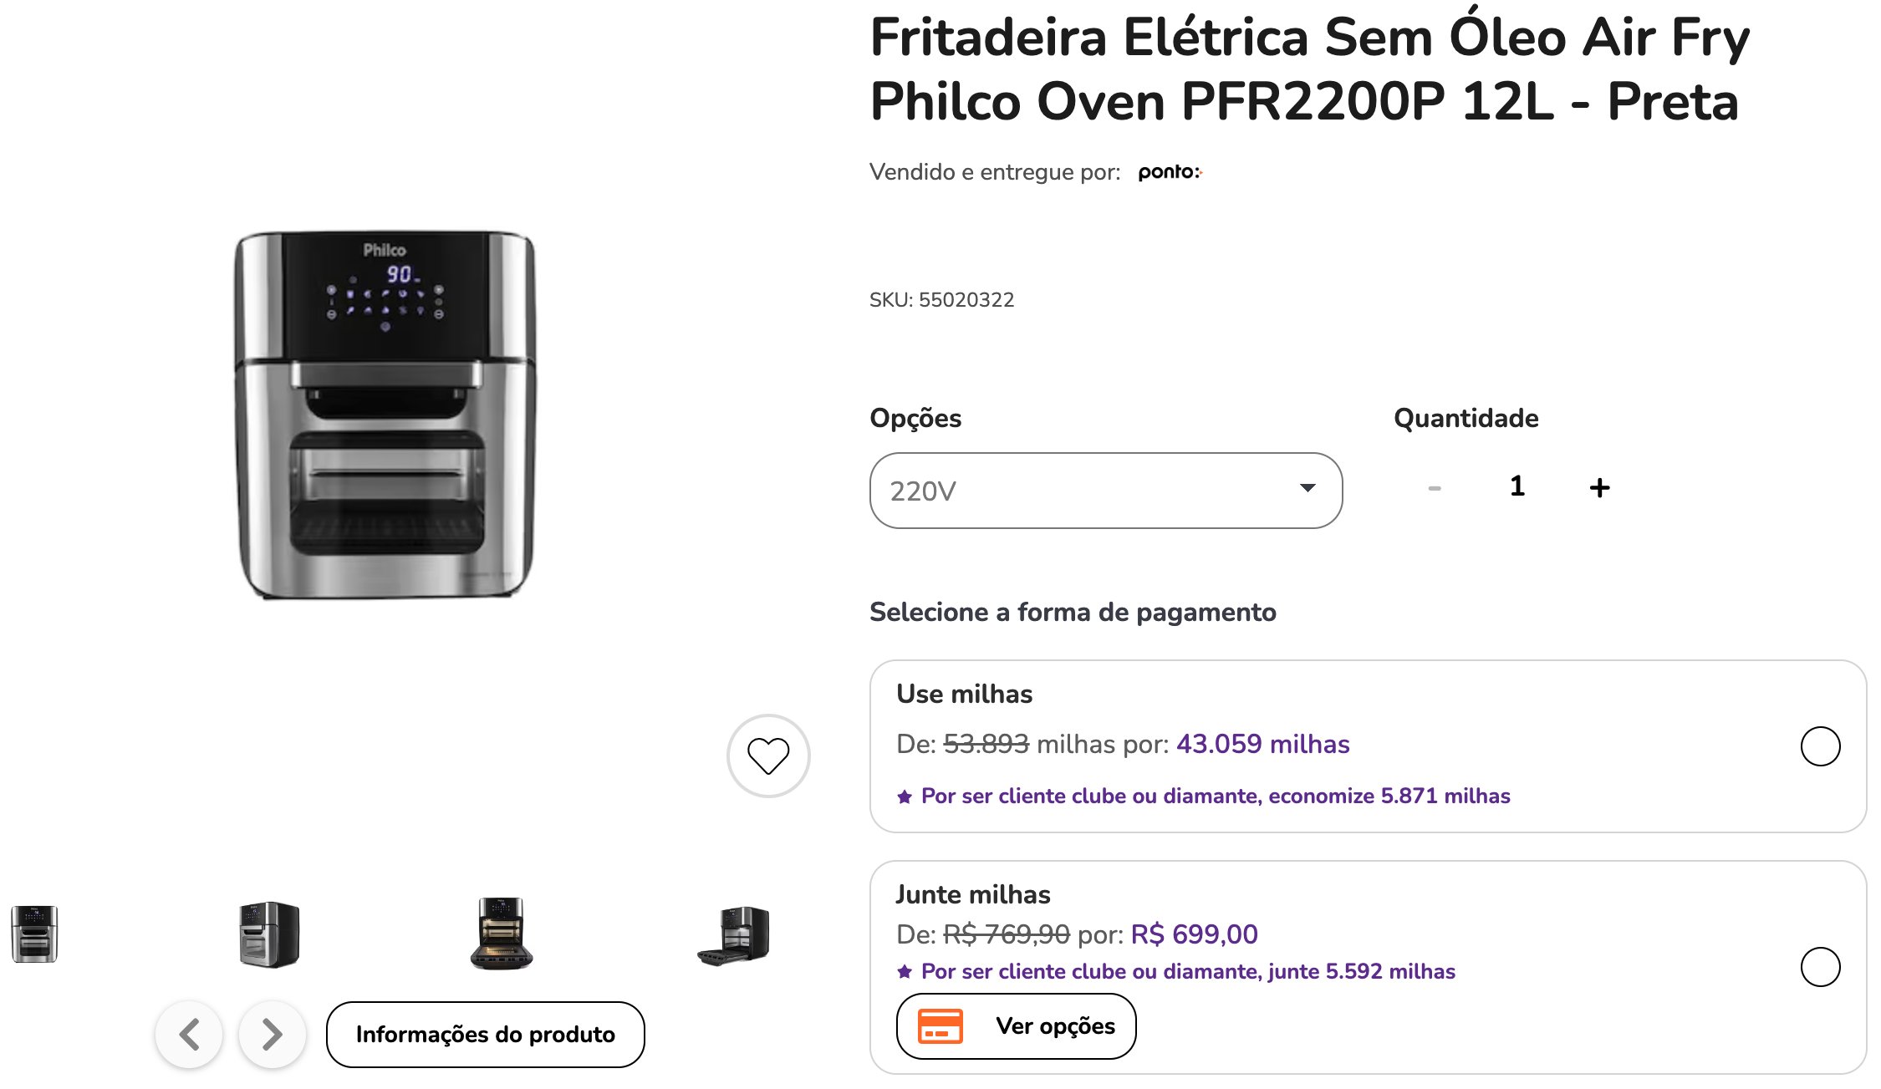Viewport: 1881px width, 1089px height.
Task: Open Informações do produto
Action: tap(486, 1034)
